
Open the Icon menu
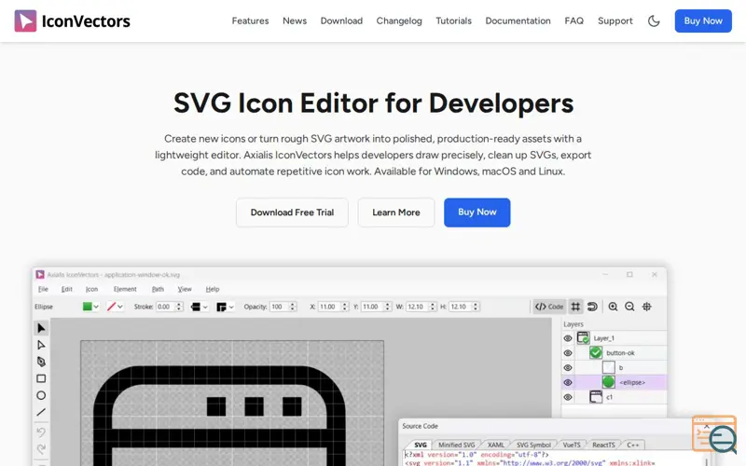click(91, 289)
